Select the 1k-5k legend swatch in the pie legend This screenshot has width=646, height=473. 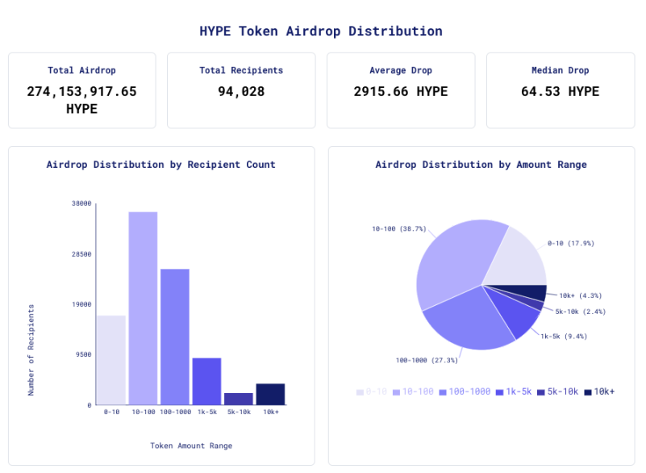[499, 391]
